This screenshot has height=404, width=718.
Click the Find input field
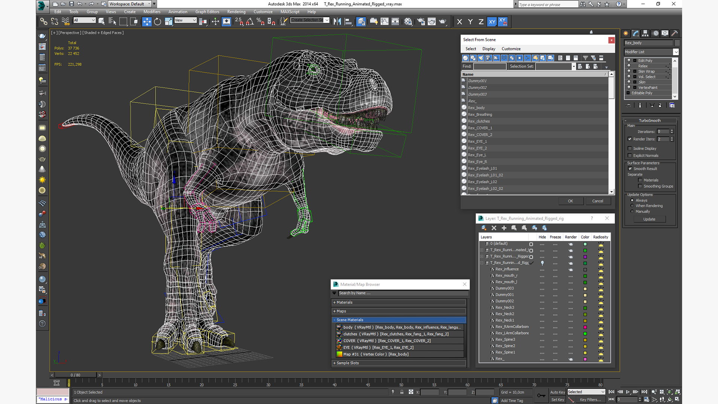pos(490,67)
